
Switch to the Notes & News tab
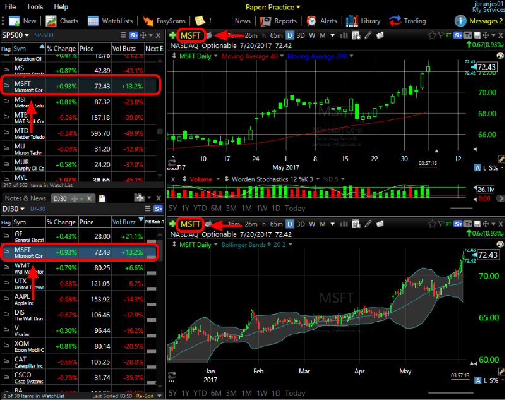point(25,198)
